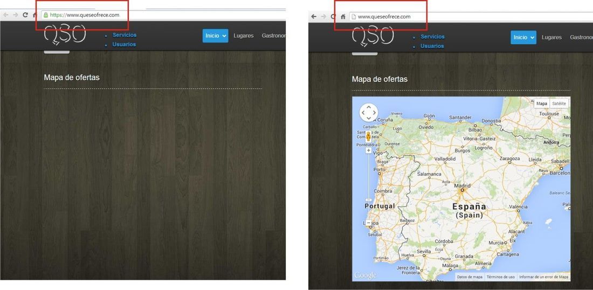Click the Google logo on the map
This screenshot has width=593, height=290.
365,275
